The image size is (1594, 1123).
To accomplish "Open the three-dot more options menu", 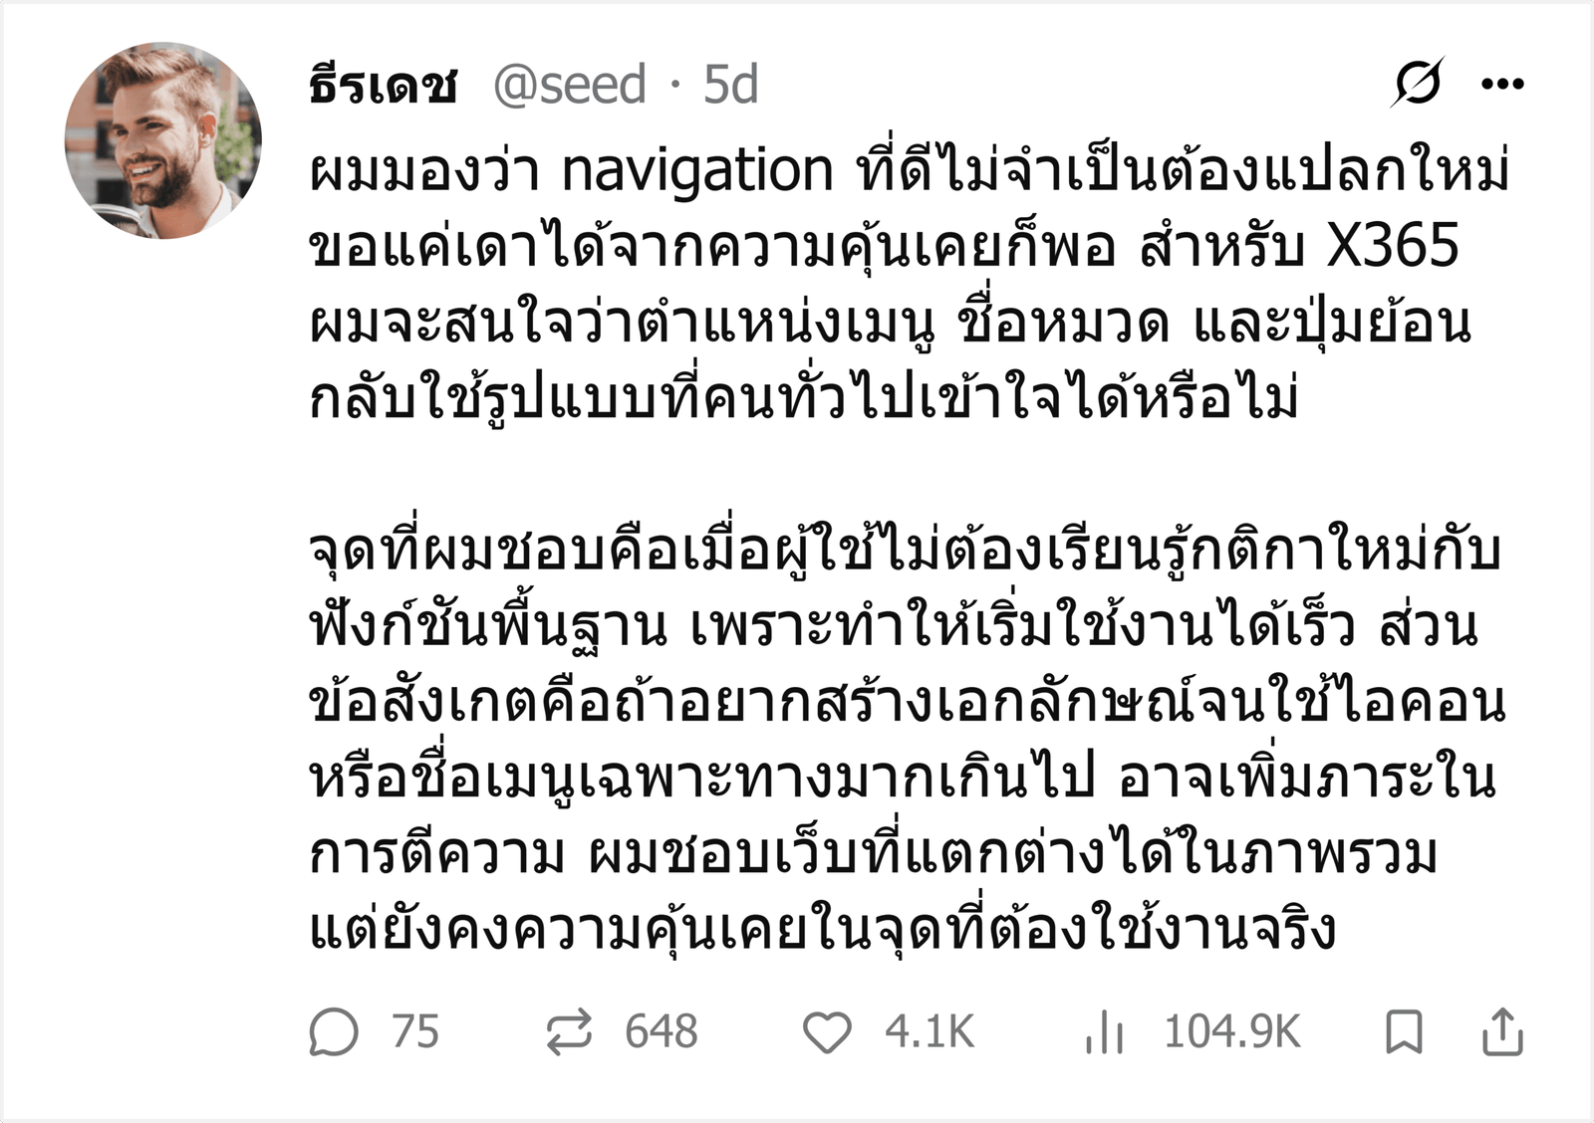I will tap(1503, 85).
